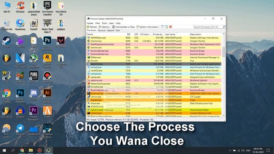
Task: Open the Users menu
Action: click(111, 23)
